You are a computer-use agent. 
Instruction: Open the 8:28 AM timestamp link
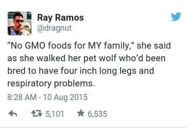point(22,97)
